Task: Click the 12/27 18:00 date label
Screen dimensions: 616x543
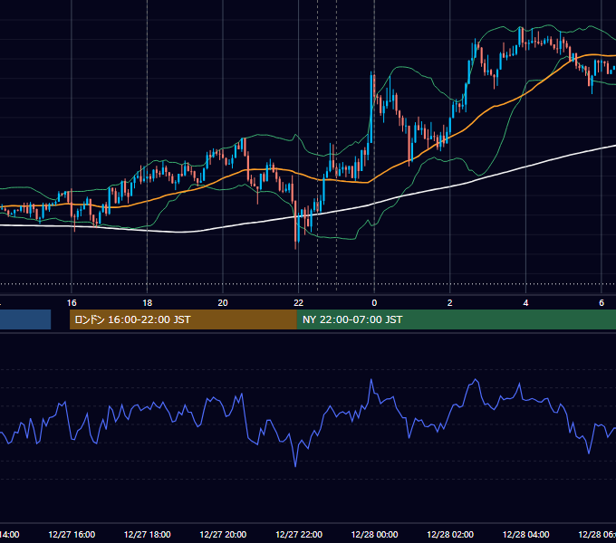Action: [148, 534]
